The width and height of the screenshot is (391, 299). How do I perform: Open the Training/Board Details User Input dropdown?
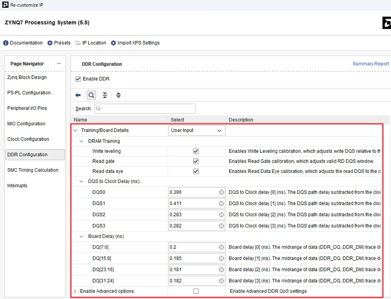(x=196, y=130)
